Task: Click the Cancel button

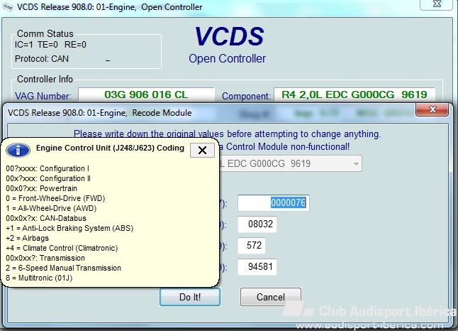Action: tap(271, 297)
